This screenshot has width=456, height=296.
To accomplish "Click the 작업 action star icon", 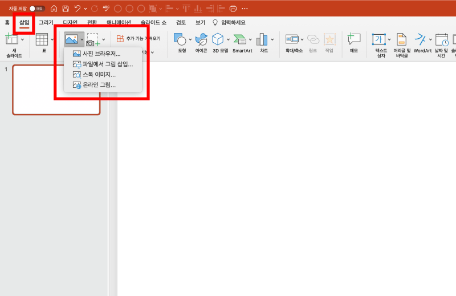I will pyautogui.click(x=329, y=39).
